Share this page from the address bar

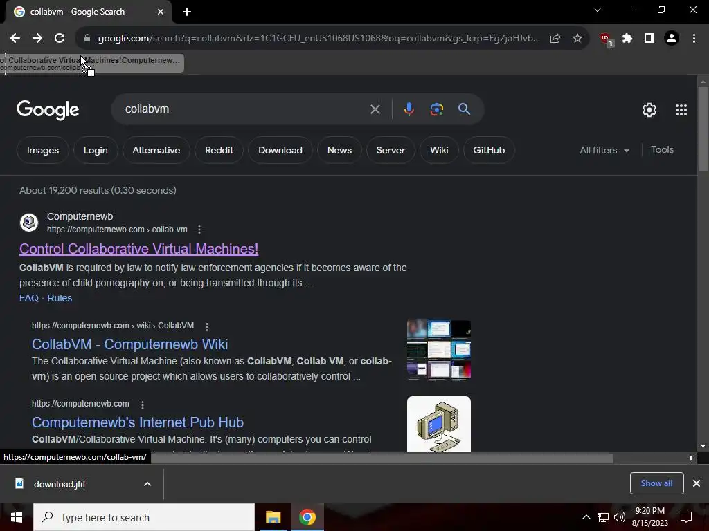pos(555,39)
